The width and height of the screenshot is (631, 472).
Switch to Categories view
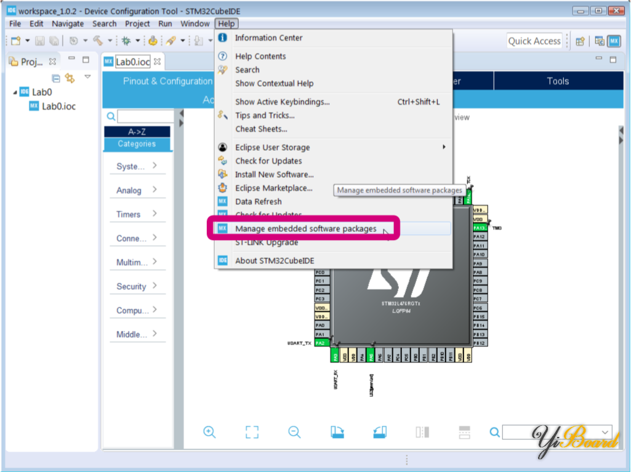[137, 144]
